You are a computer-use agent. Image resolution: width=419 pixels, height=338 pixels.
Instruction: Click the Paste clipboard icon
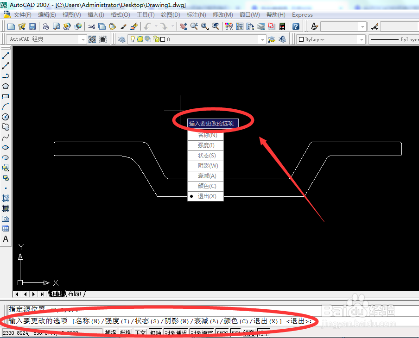tap(112, 26)
